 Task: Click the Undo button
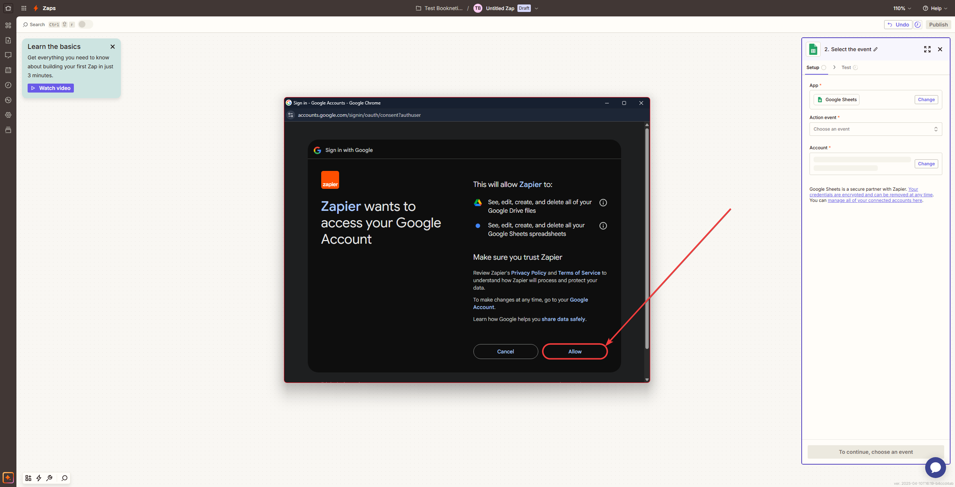(x=898, y=25)
